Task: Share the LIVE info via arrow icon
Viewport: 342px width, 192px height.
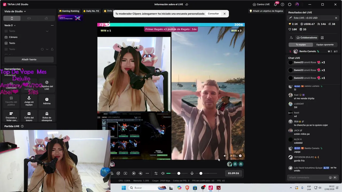Action: [x=187, y=5]
